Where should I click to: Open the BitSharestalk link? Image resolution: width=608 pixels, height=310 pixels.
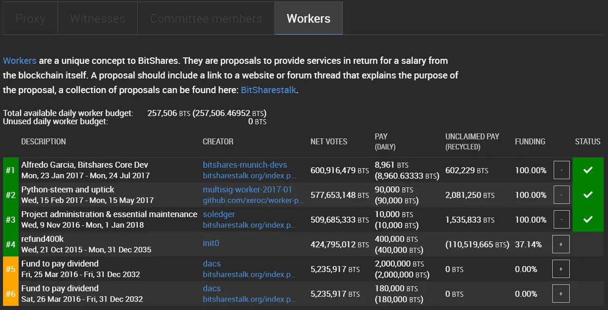tap(269, 90)
